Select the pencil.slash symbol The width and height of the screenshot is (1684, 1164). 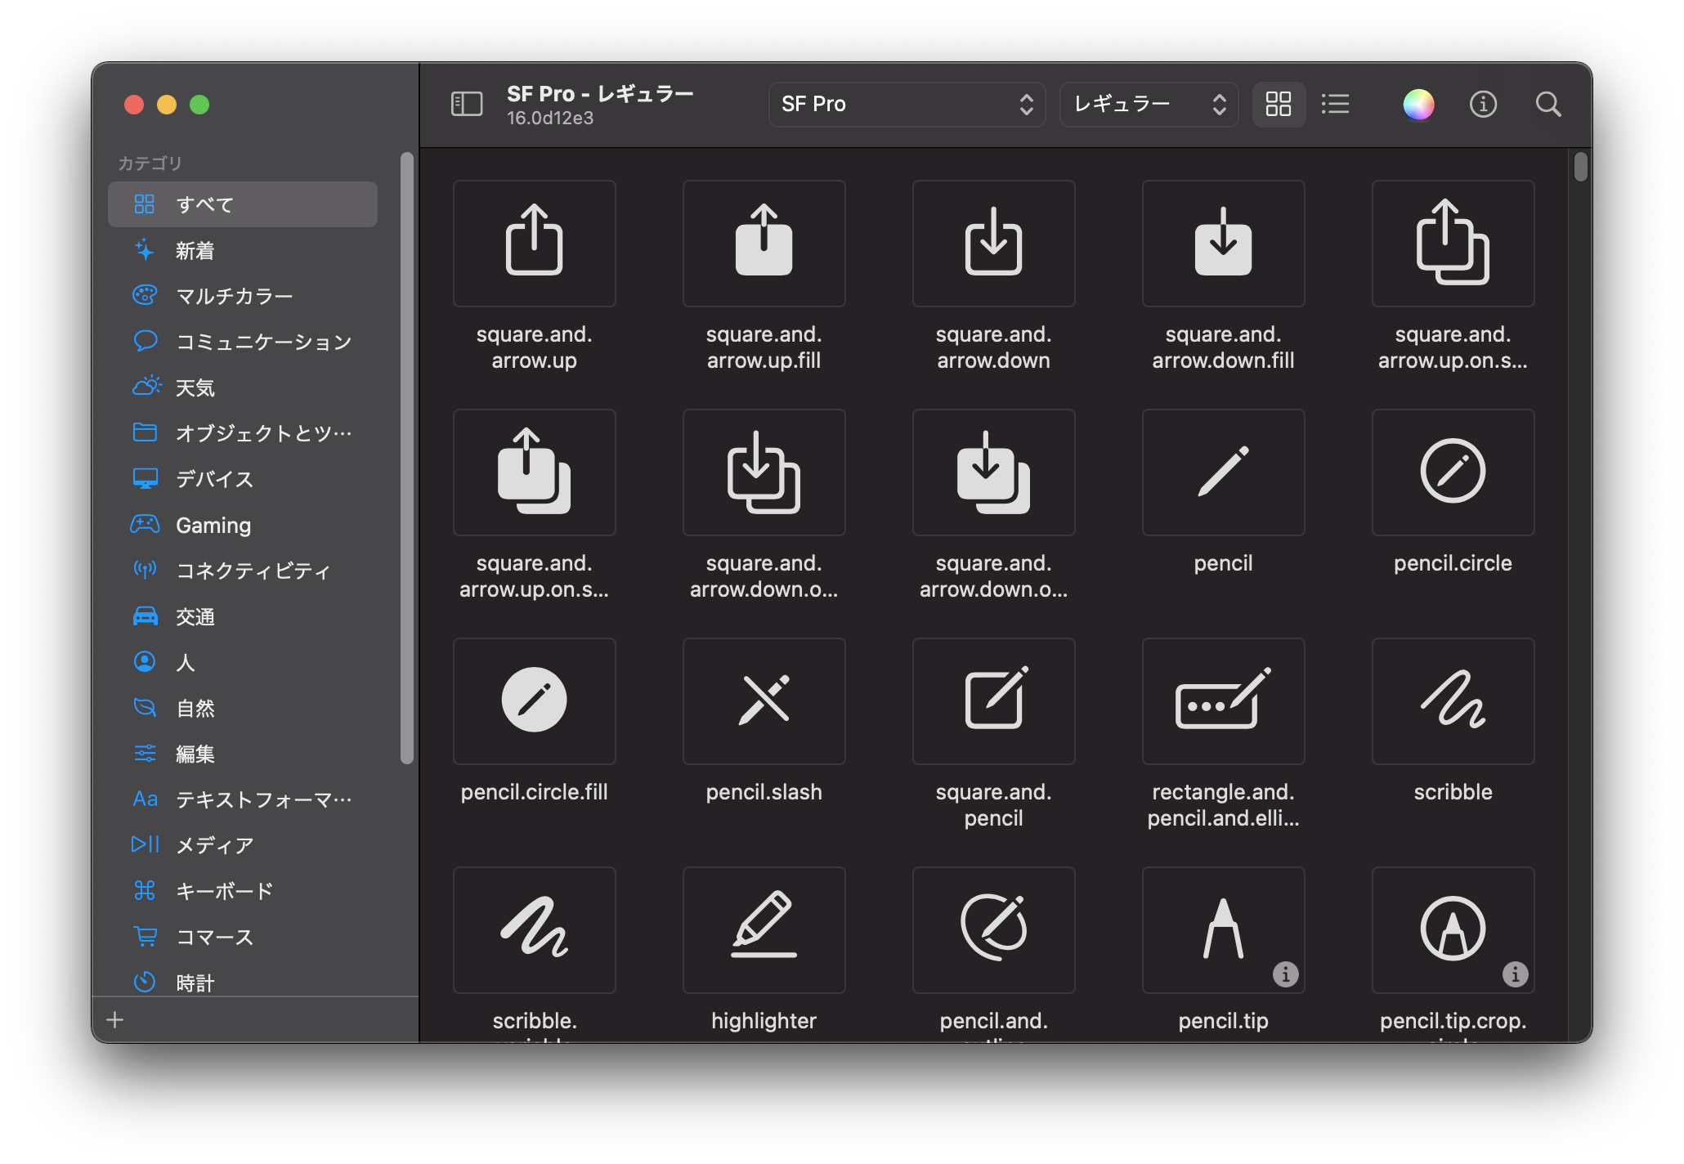764,701
